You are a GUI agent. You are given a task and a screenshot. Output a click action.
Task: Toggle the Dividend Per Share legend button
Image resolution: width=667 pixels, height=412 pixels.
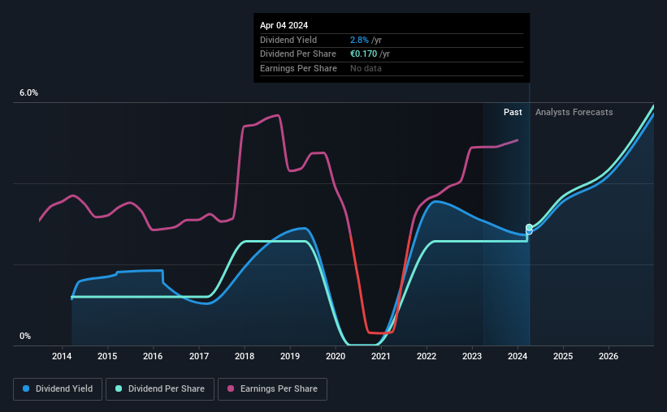(x=160, y=389)
